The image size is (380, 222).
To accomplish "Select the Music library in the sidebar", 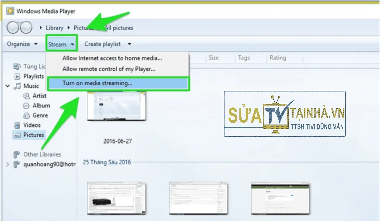I will pyautogui.click(x=30, y=86).
